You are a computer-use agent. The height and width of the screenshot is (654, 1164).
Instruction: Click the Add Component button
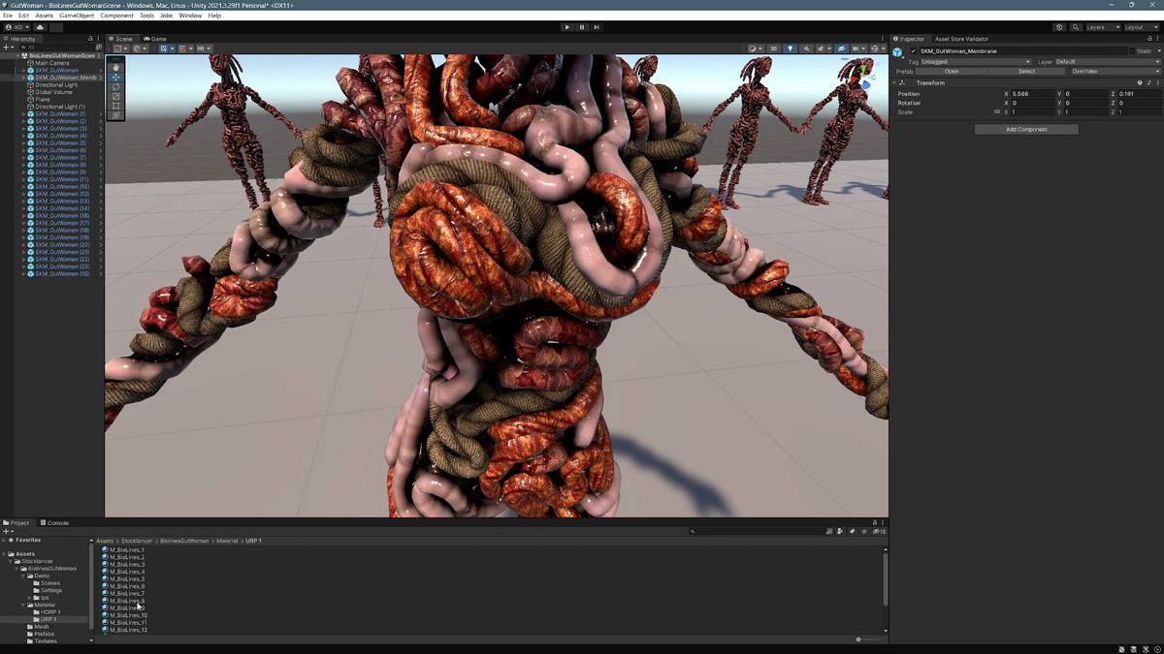1026,129
